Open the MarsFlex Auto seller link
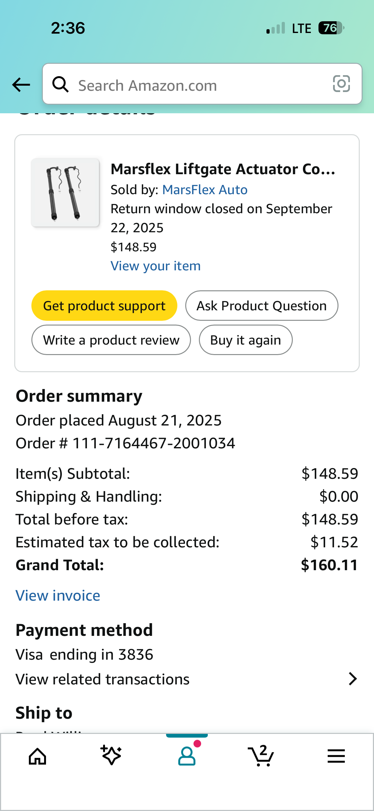This screenshot has width=374, height=811. (205, 190)
